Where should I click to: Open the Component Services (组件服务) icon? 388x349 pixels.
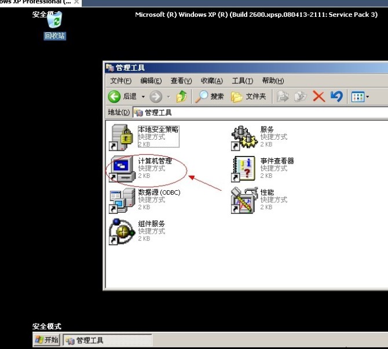click(122, 232)
